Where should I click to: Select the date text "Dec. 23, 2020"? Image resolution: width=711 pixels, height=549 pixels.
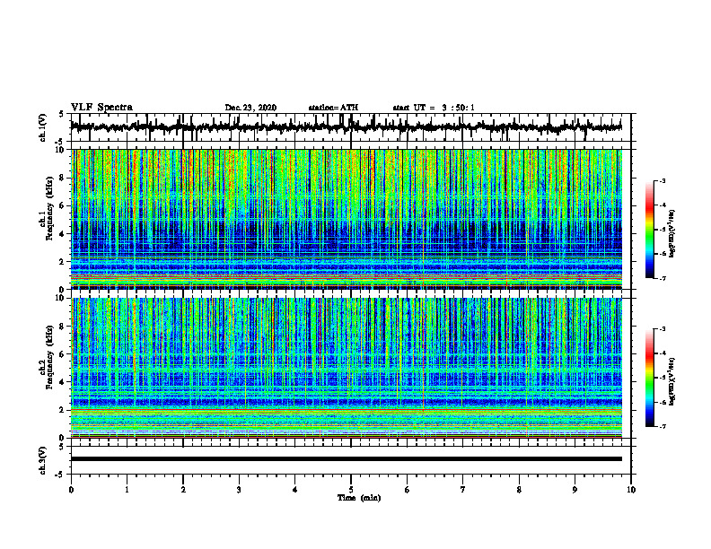point(250,108)
